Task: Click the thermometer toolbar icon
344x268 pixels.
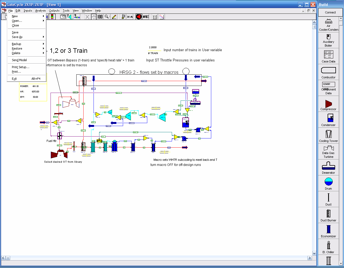Action: point(123,17)
